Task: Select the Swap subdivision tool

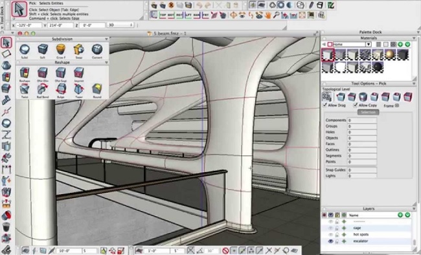Action: coord(78,50)
